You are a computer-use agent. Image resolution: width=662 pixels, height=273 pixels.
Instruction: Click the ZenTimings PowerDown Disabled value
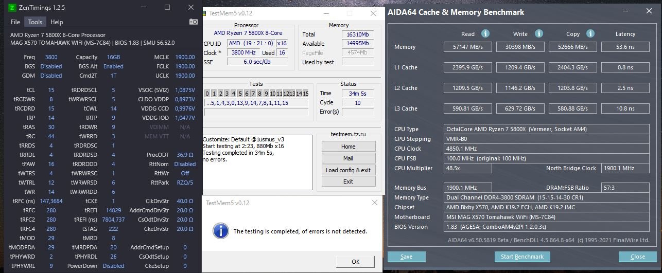113,266
